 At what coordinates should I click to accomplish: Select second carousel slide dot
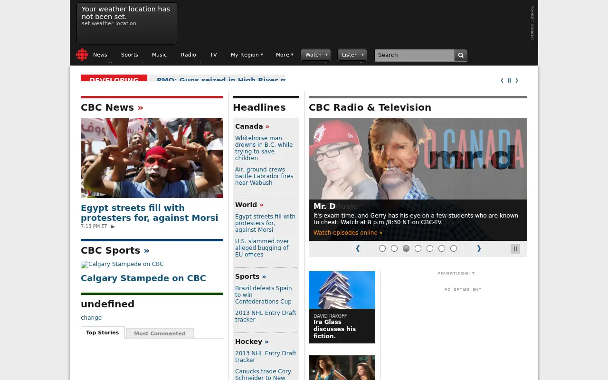[x=394, y=248]
